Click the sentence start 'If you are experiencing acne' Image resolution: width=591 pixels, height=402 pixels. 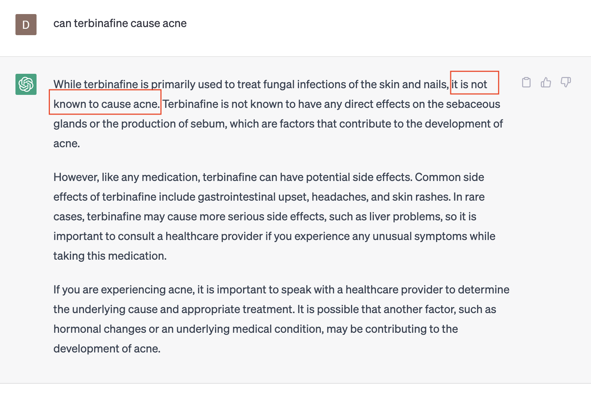(124, 290)
